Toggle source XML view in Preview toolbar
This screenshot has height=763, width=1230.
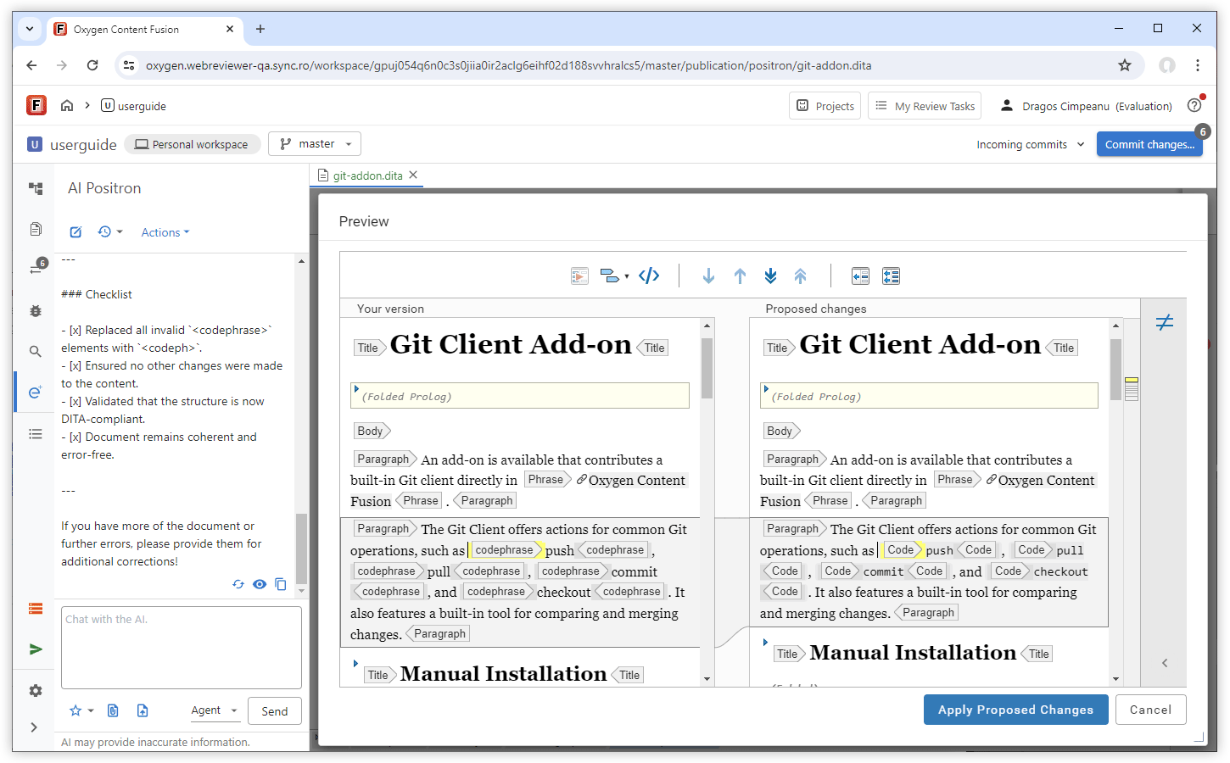coord(649,276)
